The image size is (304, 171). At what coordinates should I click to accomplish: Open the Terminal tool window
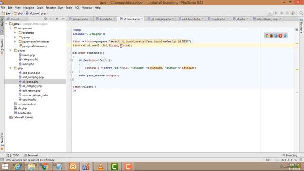(x=31, y=155)
